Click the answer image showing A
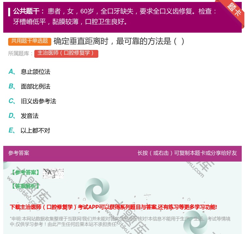Screen dimensions: 245x234 [x=53, y=173]
